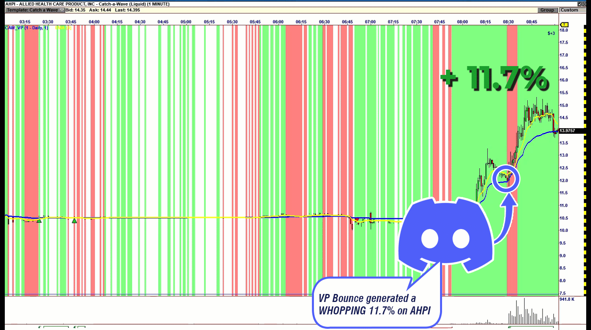Viewport: 591px width, 330px height.
Task: Click the Ask: 14.44 value
Action: click(x=100, y=10)
